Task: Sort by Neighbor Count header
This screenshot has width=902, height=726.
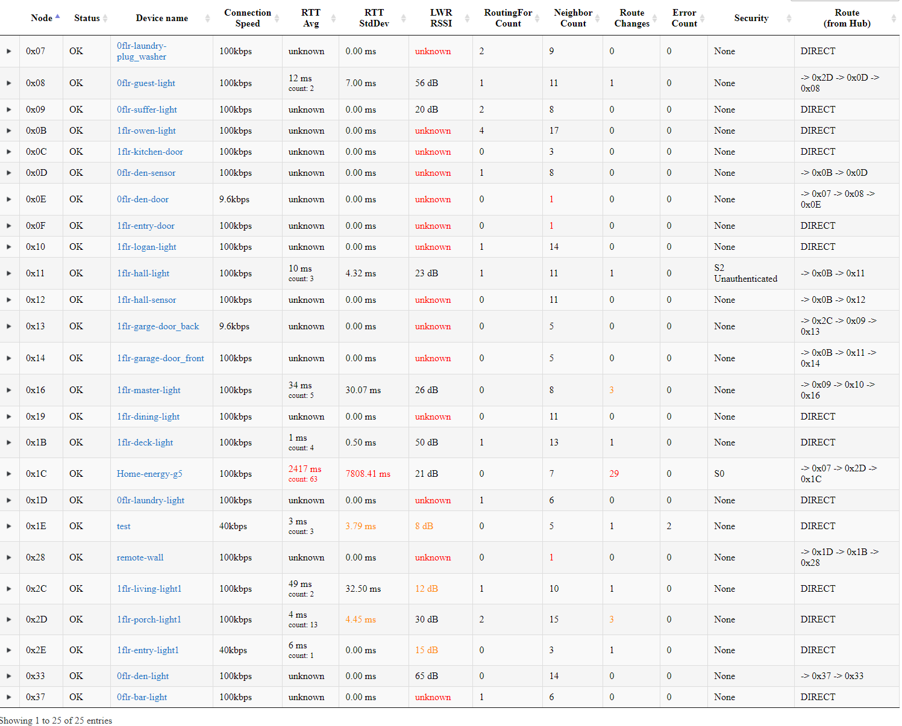Action: coord(572,18)
